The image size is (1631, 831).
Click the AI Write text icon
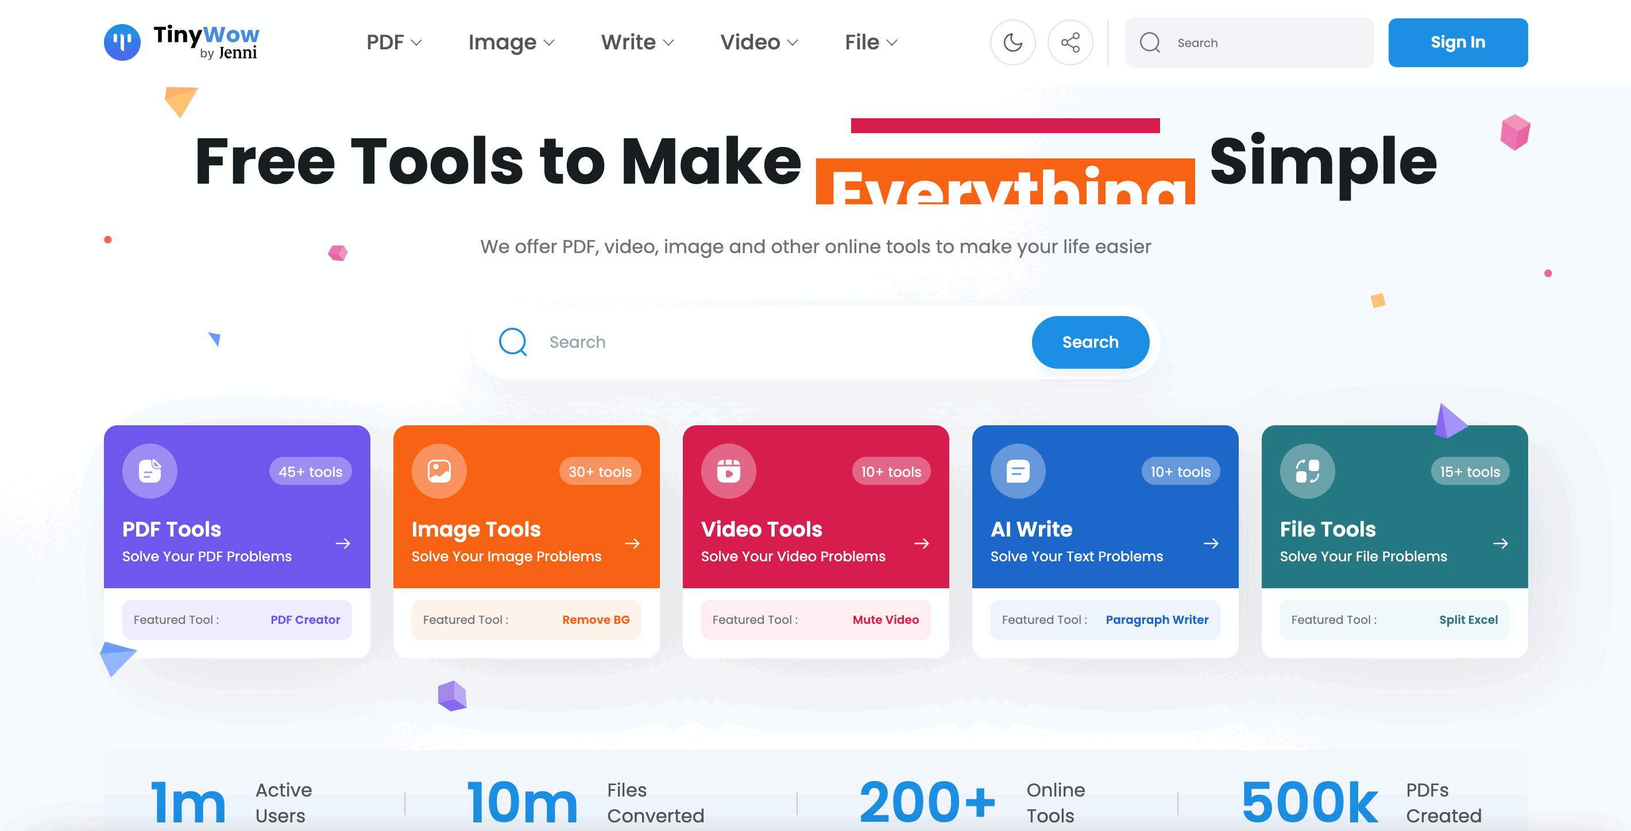click(x=1018, y=471)
